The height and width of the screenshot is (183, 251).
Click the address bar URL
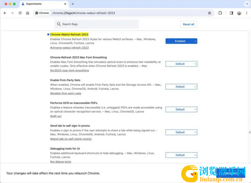tap(83, 13)
